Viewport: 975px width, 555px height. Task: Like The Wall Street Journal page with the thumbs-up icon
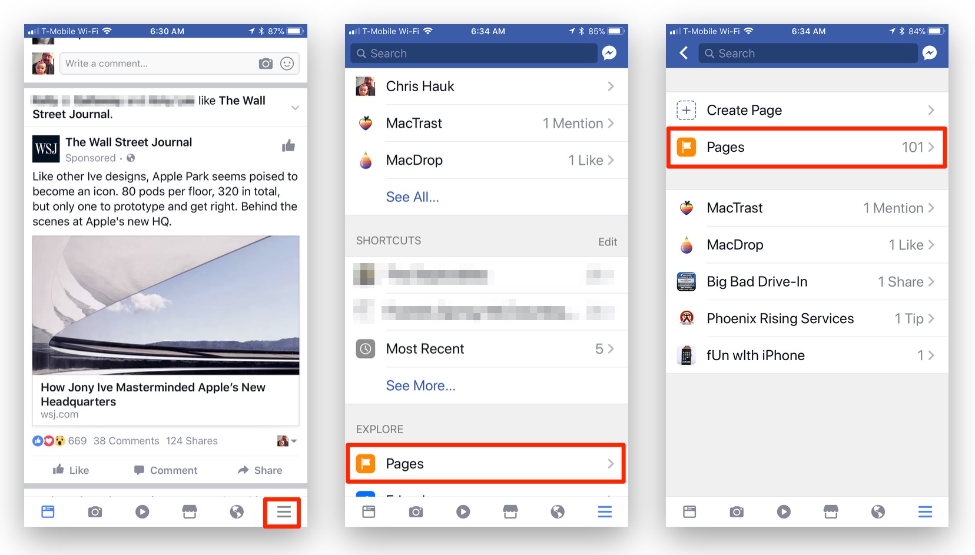[288, 146]
